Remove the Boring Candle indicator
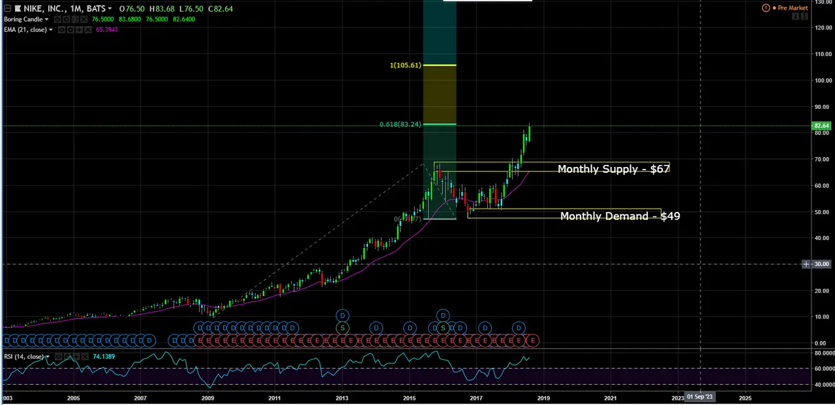835x405 pixels. click(x=85, y=20)
